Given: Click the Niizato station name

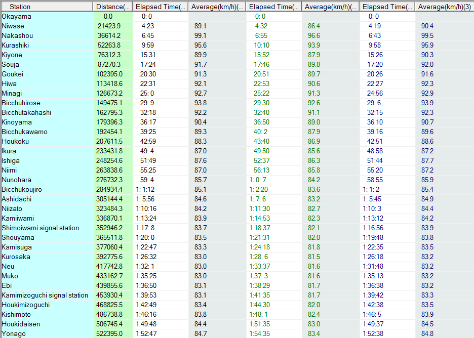Looking at the screenshot, I should 12,209.
